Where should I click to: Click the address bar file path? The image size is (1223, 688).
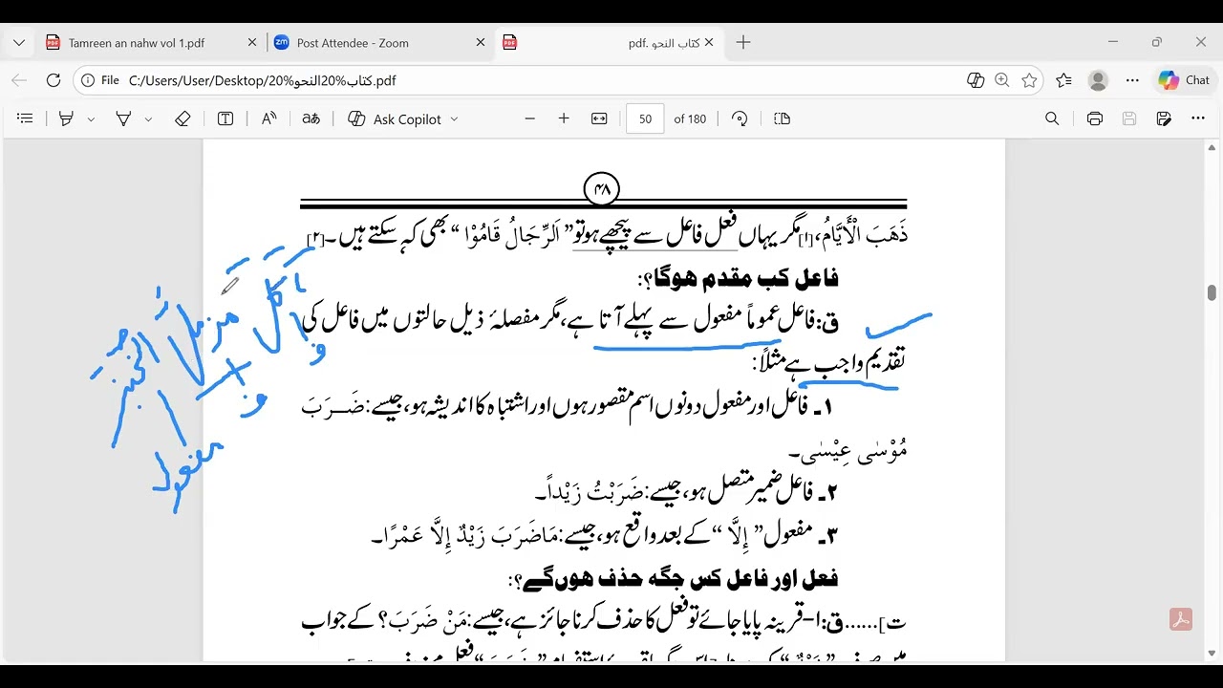tap(262, 81)
